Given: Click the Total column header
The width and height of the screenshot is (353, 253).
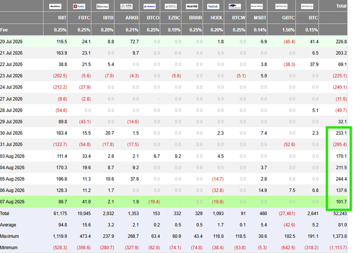Looking at the screenshot, I should pyautogui.click(x=341, y=6).
